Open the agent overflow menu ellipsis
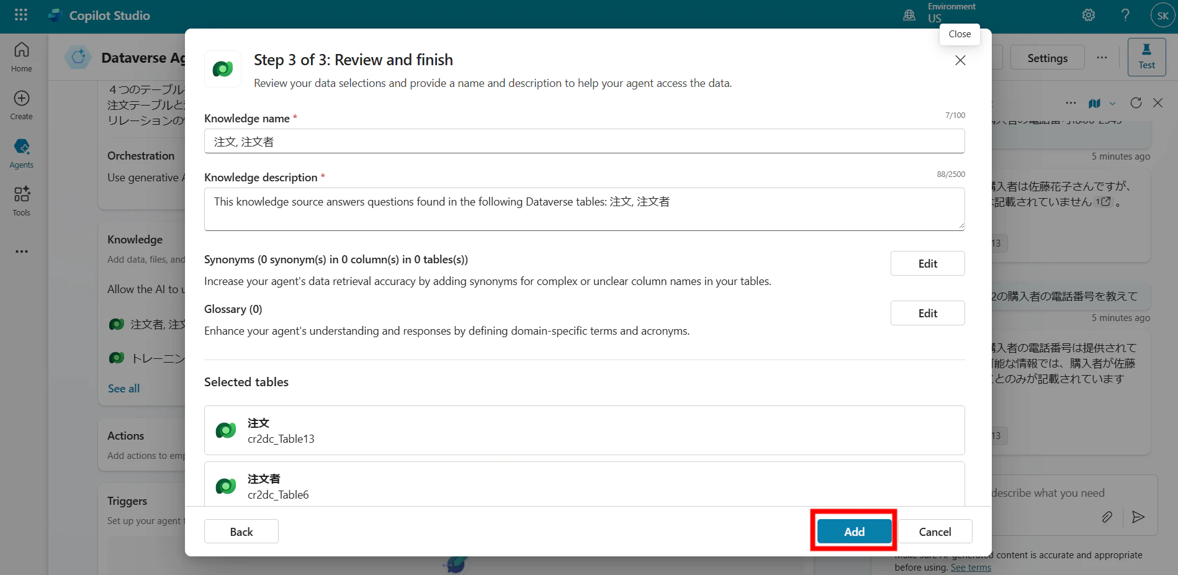 (1102, 58)
